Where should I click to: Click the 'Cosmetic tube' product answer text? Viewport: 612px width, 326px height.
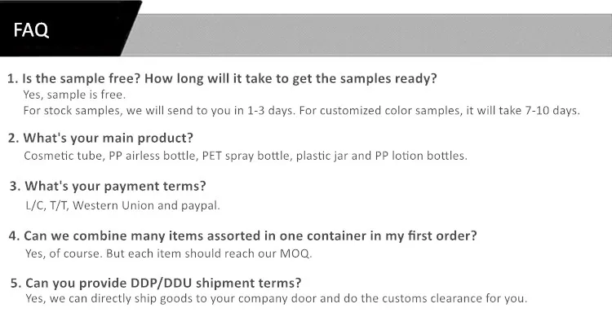click(64, 156)
